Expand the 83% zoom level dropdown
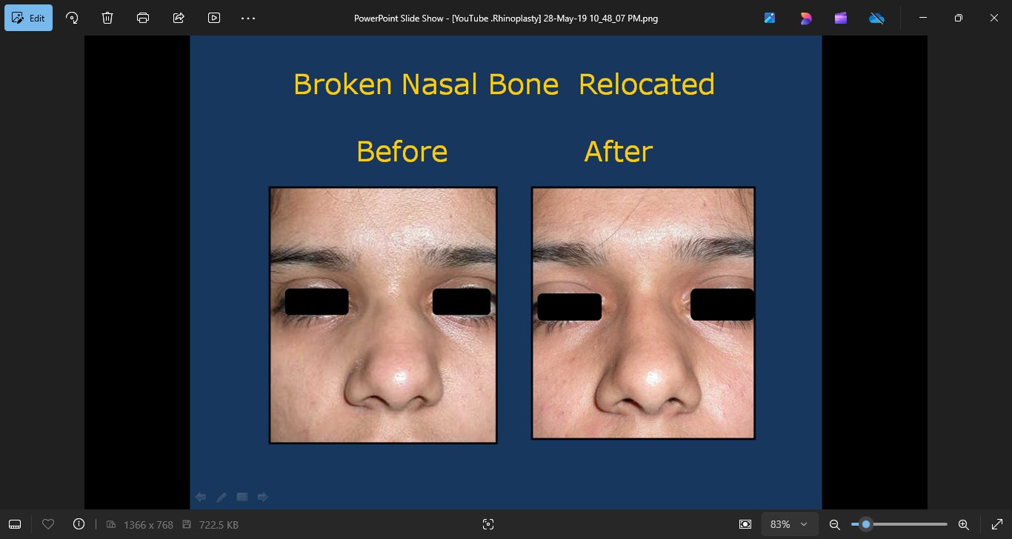 click(x=789, y=524)
